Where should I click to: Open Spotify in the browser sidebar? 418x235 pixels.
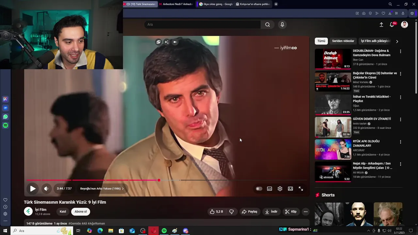click(x=6, y=125)
